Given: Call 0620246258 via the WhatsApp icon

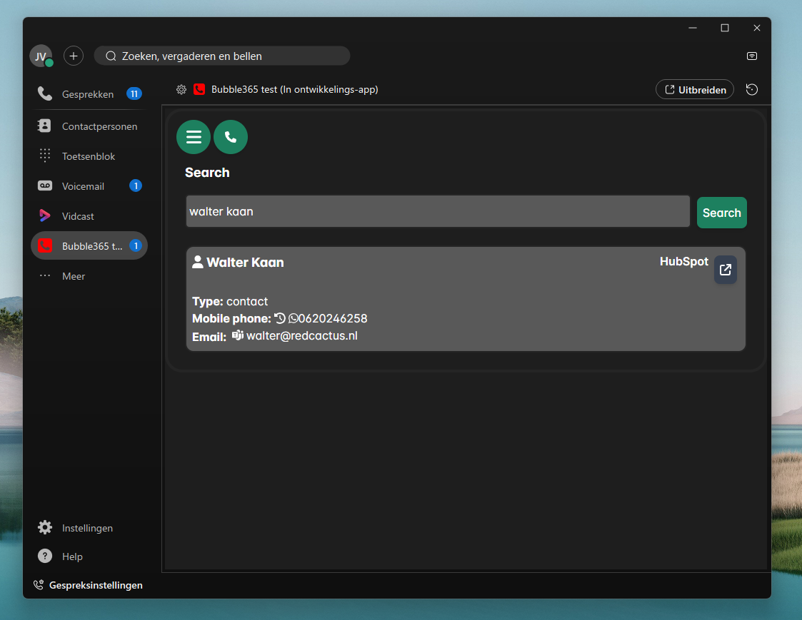Looking at the screenshot, I should 294,318.
